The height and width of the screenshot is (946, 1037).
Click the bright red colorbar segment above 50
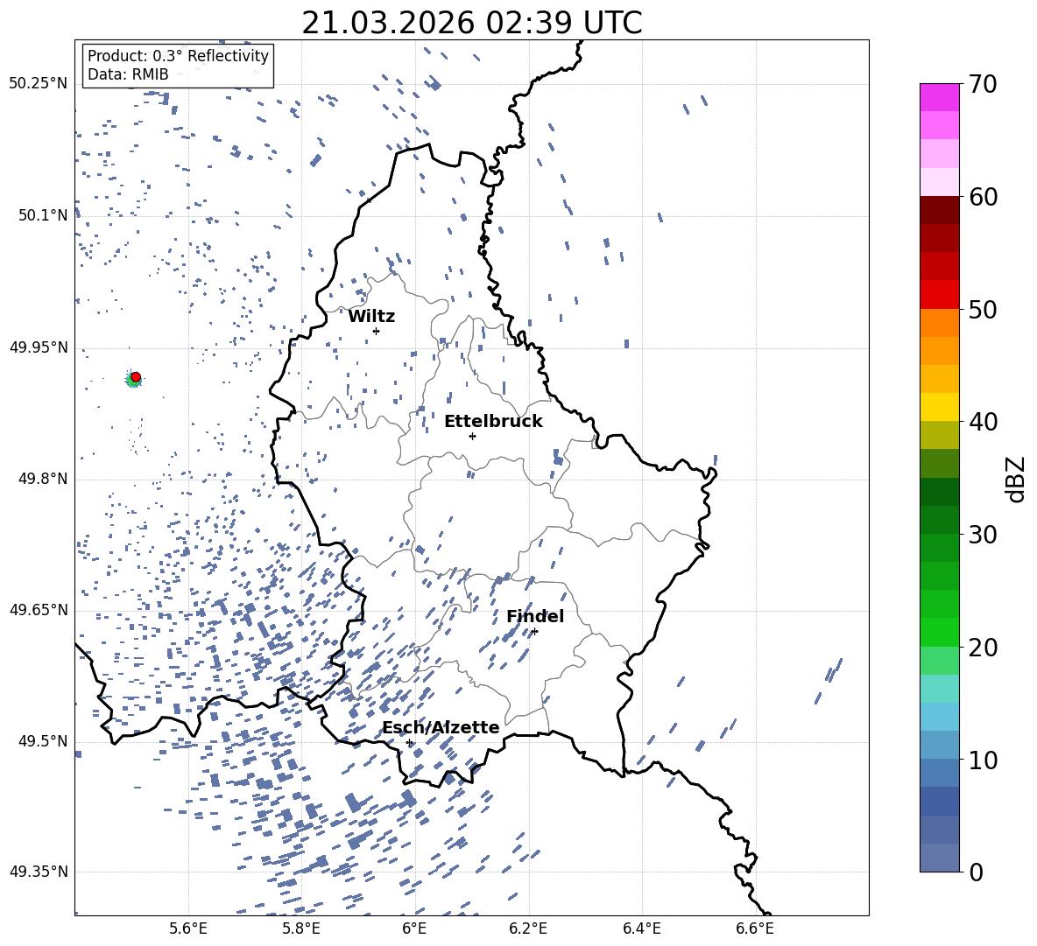click(940, 295)
